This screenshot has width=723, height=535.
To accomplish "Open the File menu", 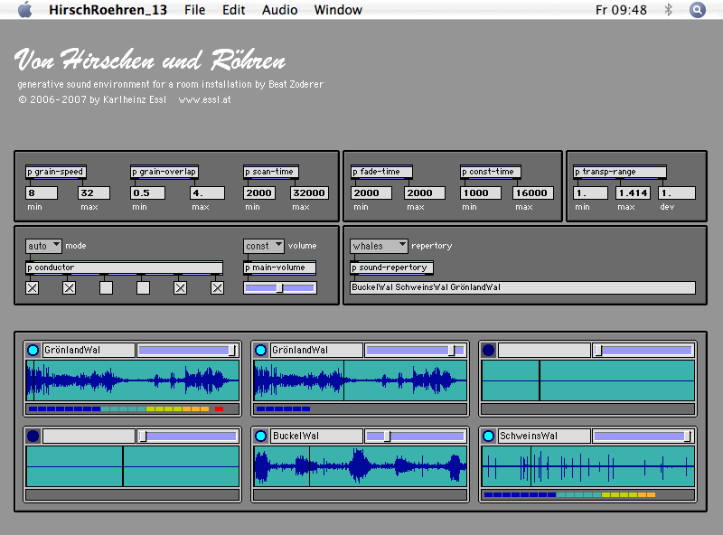I will click(194, 10).
